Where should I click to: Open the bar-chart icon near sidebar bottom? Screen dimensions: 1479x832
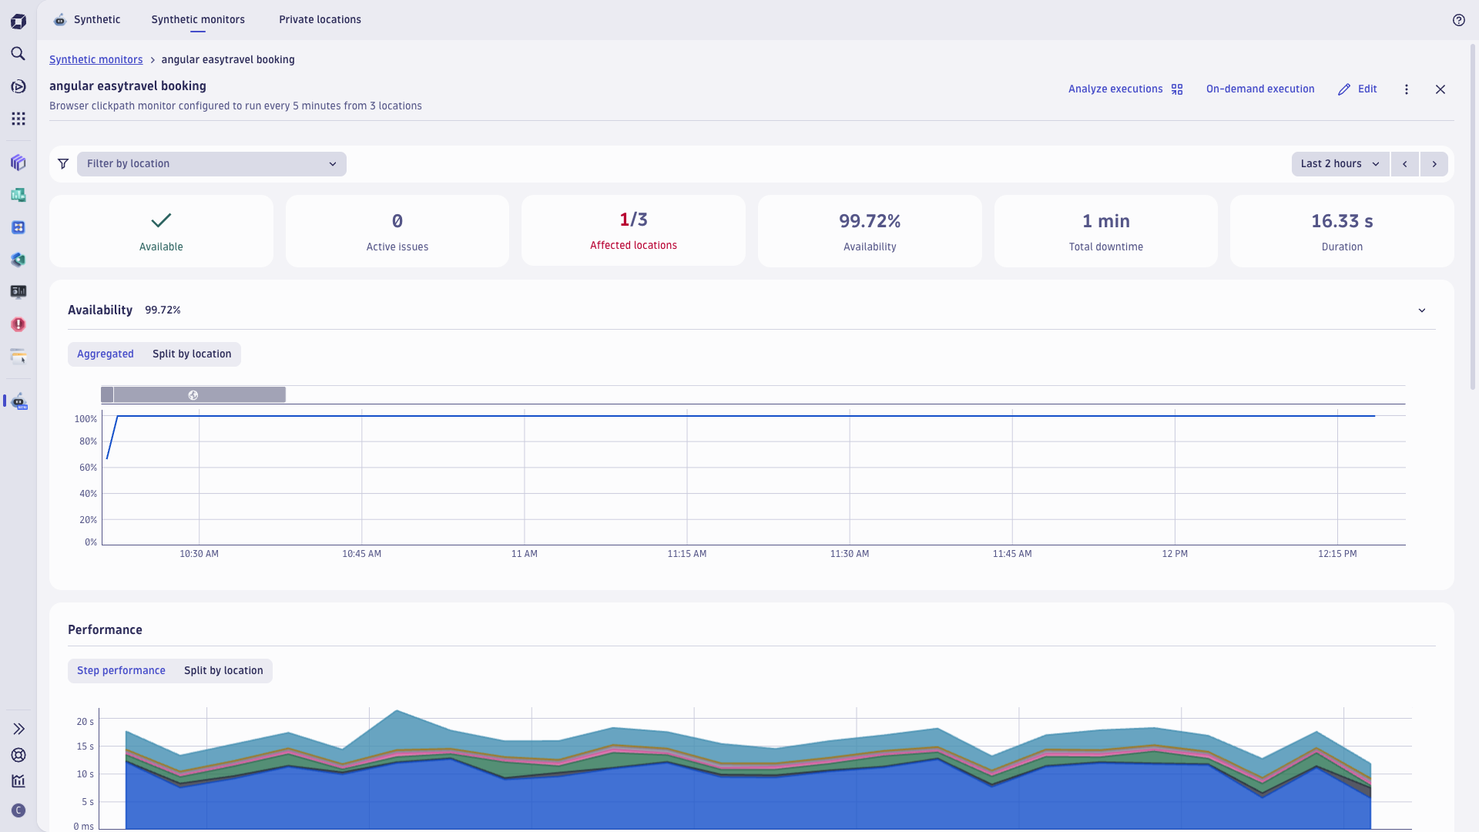18,781
